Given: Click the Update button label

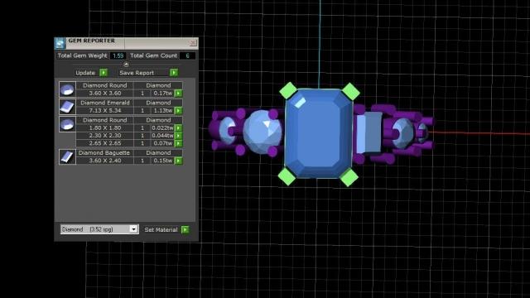Looking at the screenshot, I should tap(85, 73).
